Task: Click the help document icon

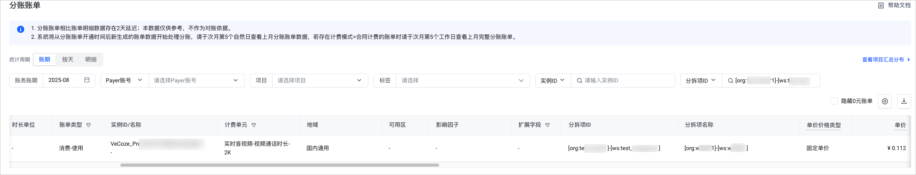Action: [x=881, y=6]
